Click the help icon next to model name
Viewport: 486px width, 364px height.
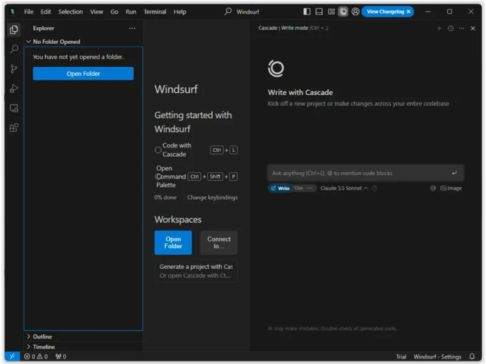click(x=374, y=188)
